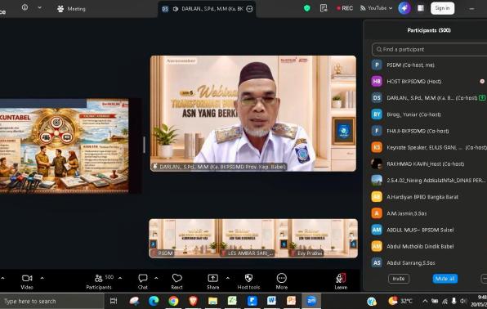Expand the Participants options caret
Viewport: 487px width, 309px height.
[120, 278]
